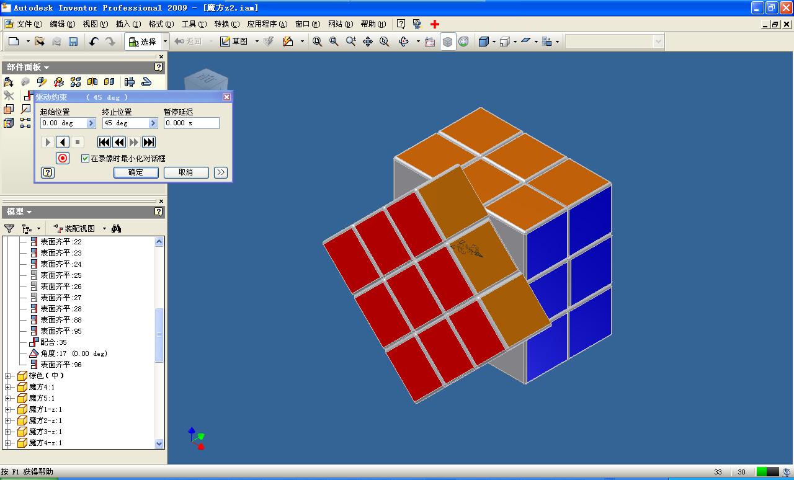Stop the drive constraint playback
Image resolution: width=794 pixels, height=480 pixels.
click(78, 142)
